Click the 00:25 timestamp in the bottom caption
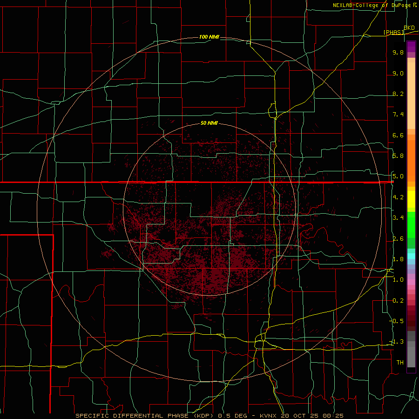This screenshot has height=419, width=419. coord(333,416)
